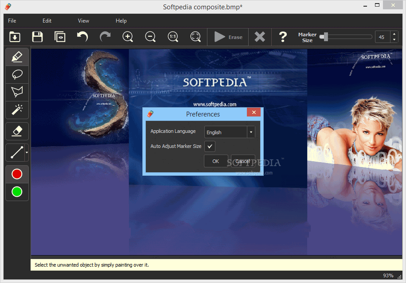The image size is (406, 283).
Task: Click the 'Application Language' label
Action: point(173,131)
